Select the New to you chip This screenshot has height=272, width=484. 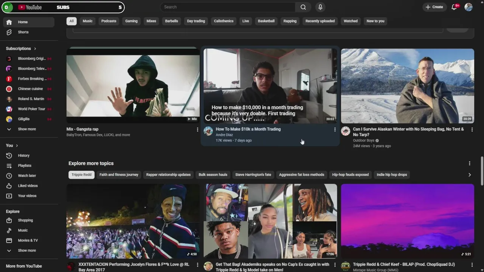(x=375, y=21)
